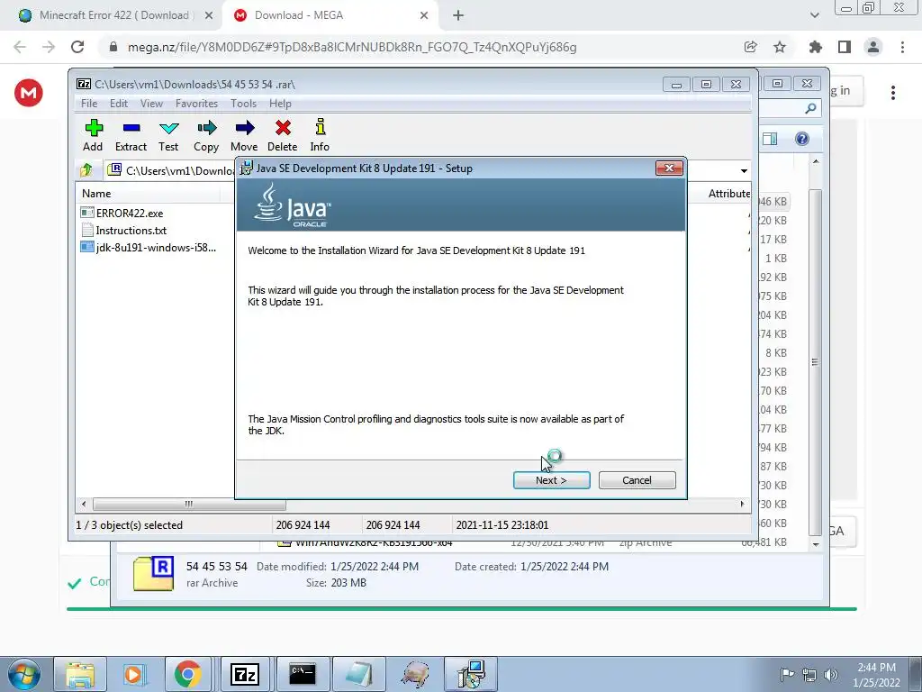Click the 7-Zip horizontal scrollbar thumb
922x692 pixels.
[189, 505]
